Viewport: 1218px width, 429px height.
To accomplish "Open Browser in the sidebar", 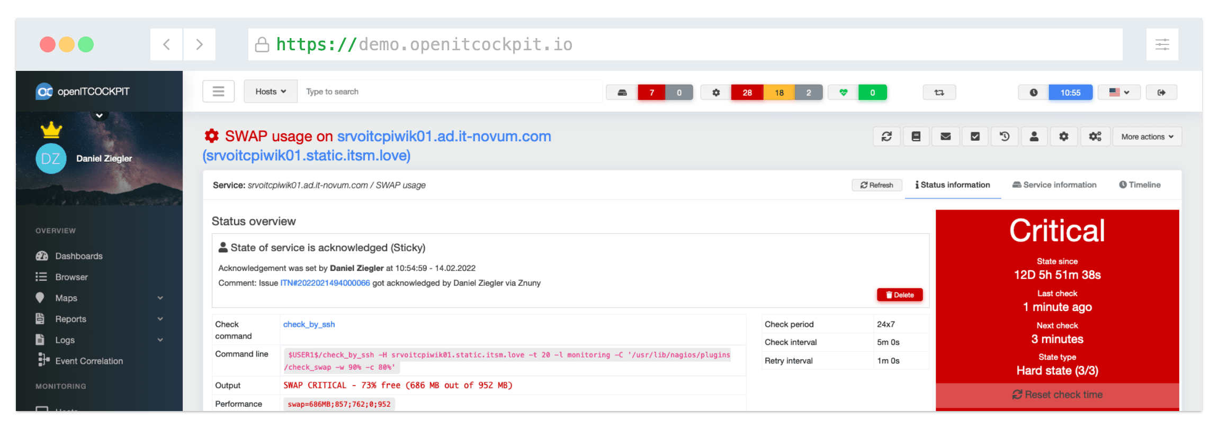I will pos(71,277).
